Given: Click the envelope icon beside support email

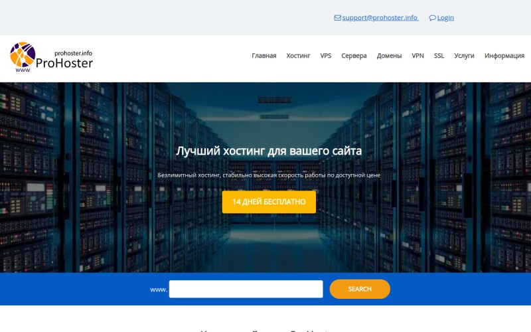Looking at the screenshot, I should tap(337, 18).
